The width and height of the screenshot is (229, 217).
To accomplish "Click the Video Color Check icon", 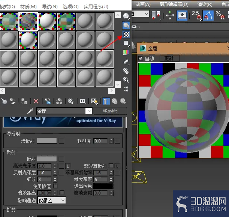I will click(x=126, y=52).
